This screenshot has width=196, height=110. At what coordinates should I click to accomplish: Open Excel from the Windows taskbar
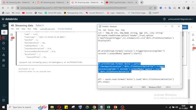(108, 107)
